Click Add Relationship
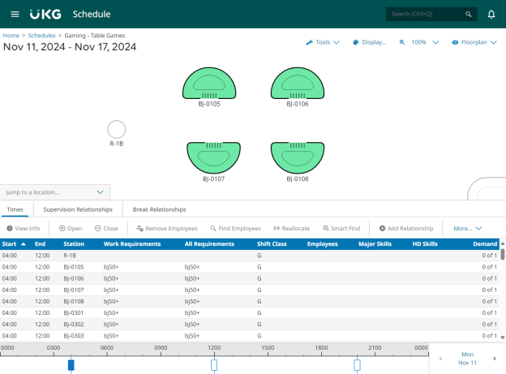Image resolution: width=506 pixels, height=374 pixels. point(406,228)
